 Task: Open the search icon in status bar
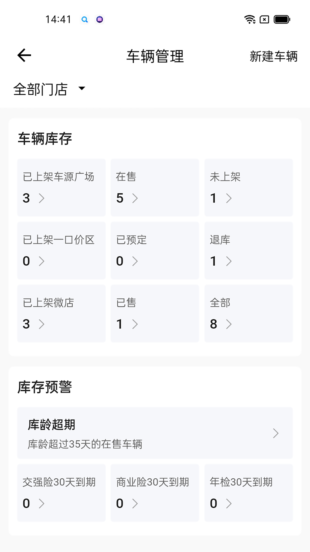[84, 19]
